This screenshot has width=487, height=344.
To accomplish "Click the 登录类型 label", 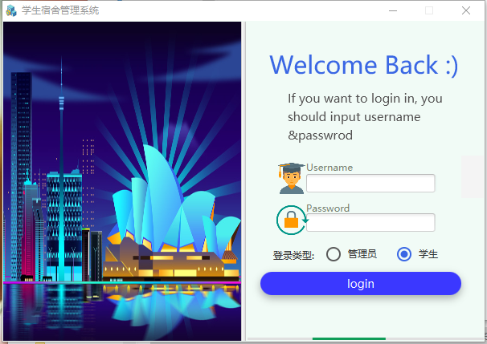I will point(293,255).
